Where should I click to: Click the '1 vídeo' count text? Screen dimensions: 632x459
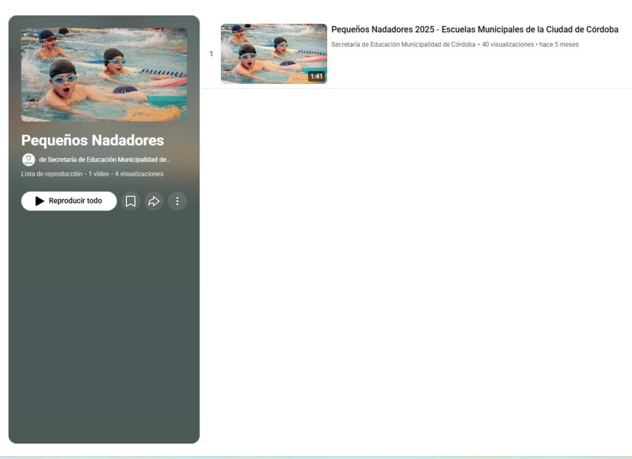[x=99, y=174]
